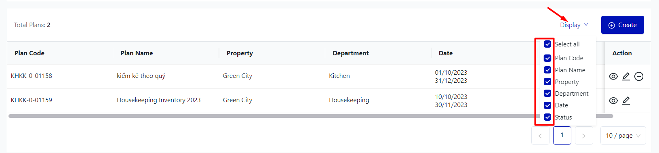Uncheck the Select all checkbox
Viewport: 659px width, 153px height.
coord(547,44)
